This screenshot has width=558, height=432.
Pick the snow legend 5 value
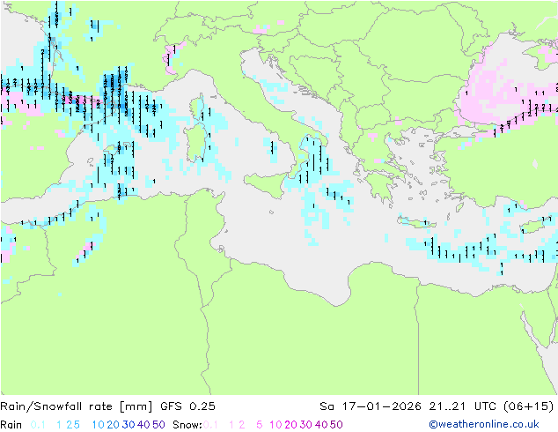pyautogui.click(x=260, y=425)
